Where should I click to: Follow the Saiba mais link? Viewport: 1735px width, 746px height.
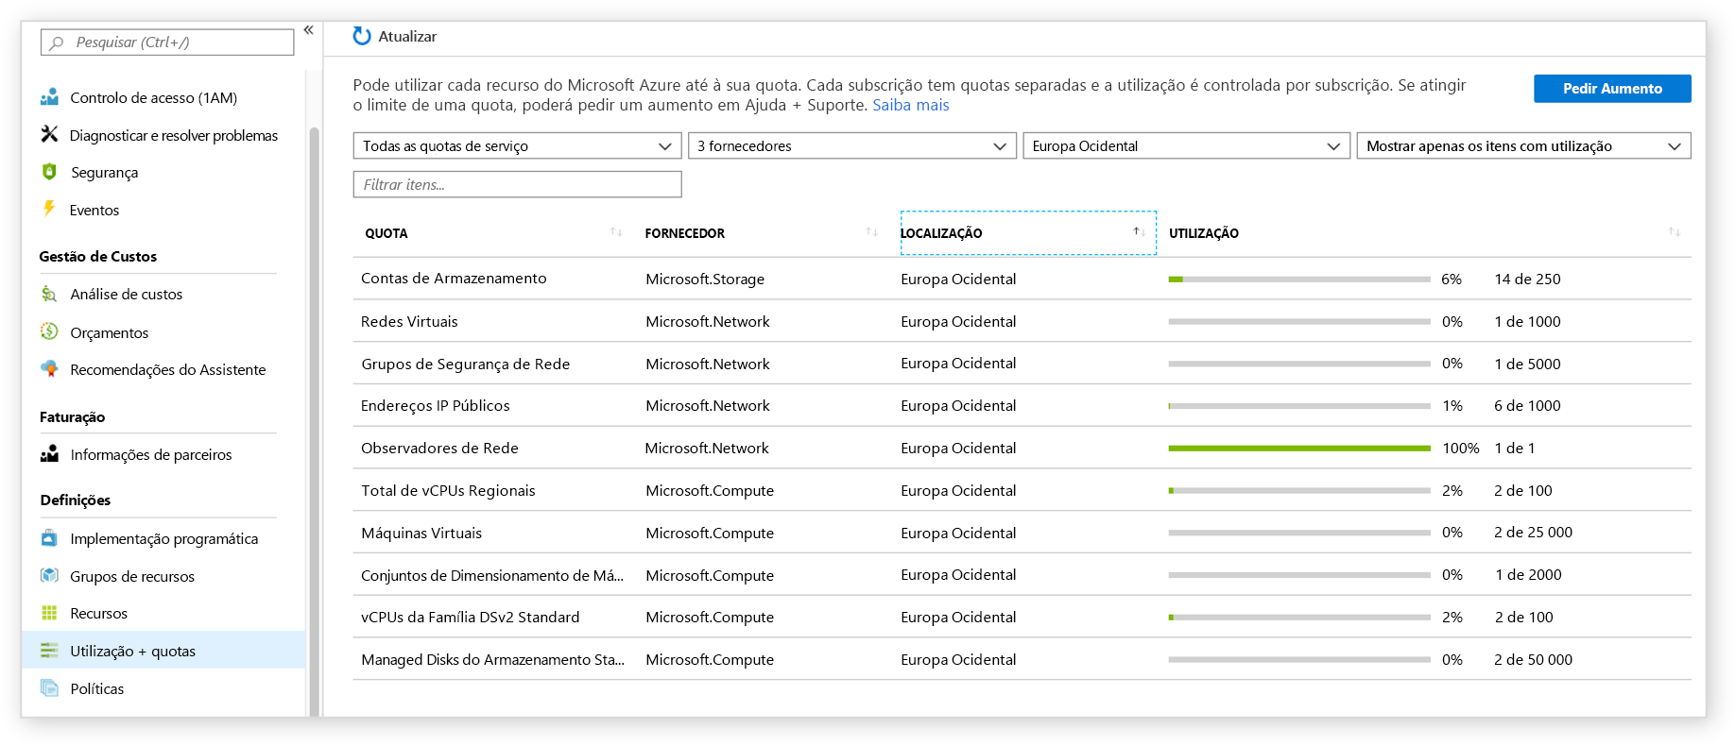[x=910, y=105]
